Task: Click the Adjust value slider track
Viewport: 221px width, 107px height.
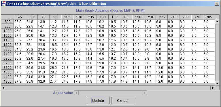Action: [111, 93]
